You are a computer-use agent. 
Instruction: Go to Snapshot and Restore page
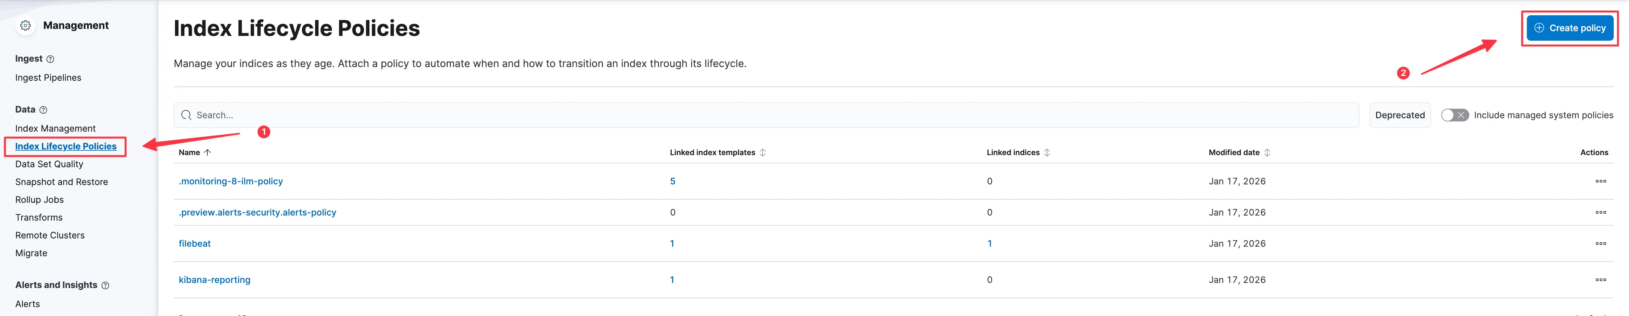[x=61, y=182]
